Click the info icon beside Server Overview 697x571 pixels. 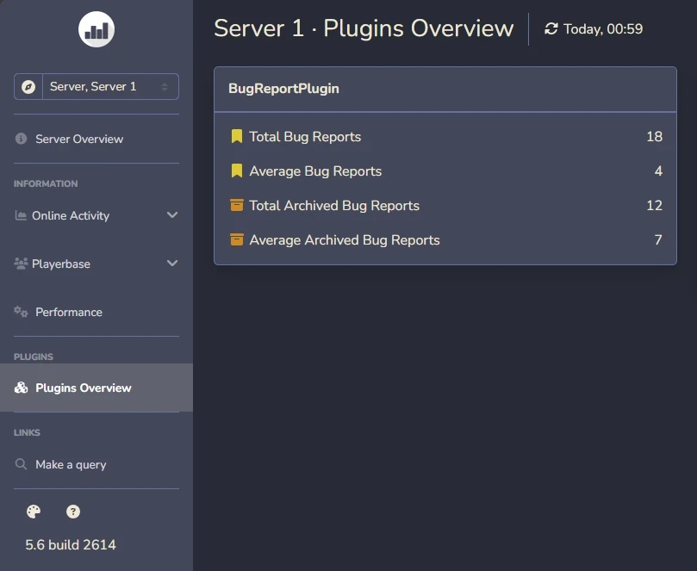point(21,138)
